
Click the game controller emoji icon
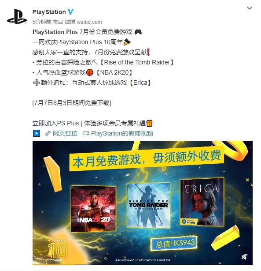pyautogui.click(x=138, y=32)
